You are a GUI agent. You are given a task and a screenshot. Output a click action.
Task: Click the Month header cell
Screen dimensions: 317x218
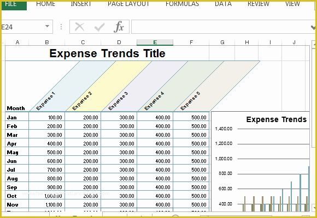point(16,108)
